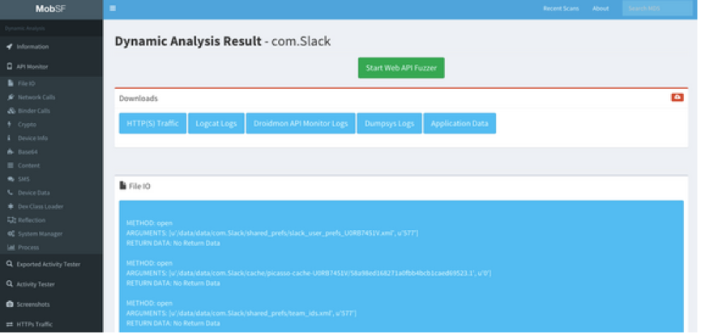
Task: Open the About page link
Action: click(x=601, y=8)
